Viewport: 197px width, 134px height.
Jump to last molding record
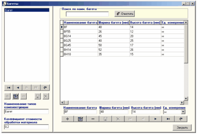(x=168, y=119)
